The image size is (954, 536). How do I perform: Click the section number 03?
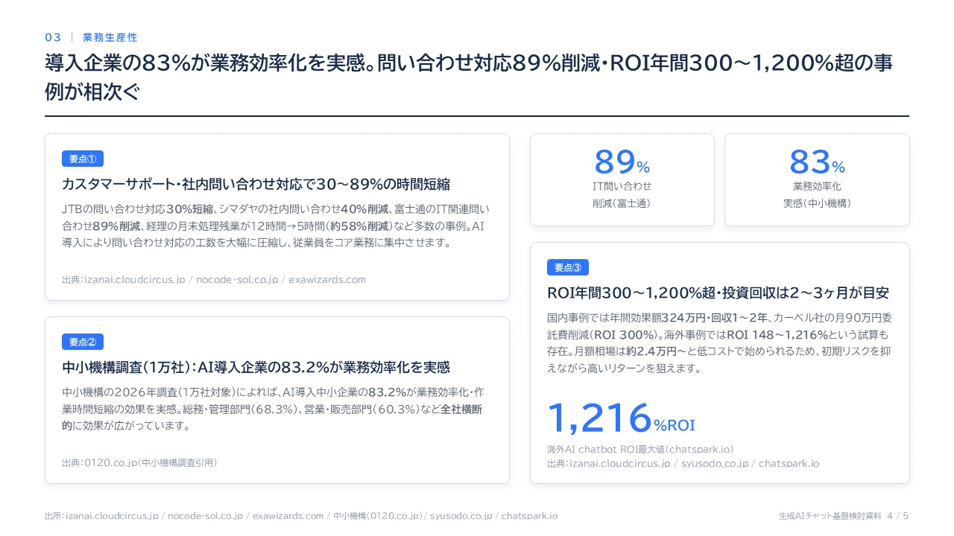[53, 37]
